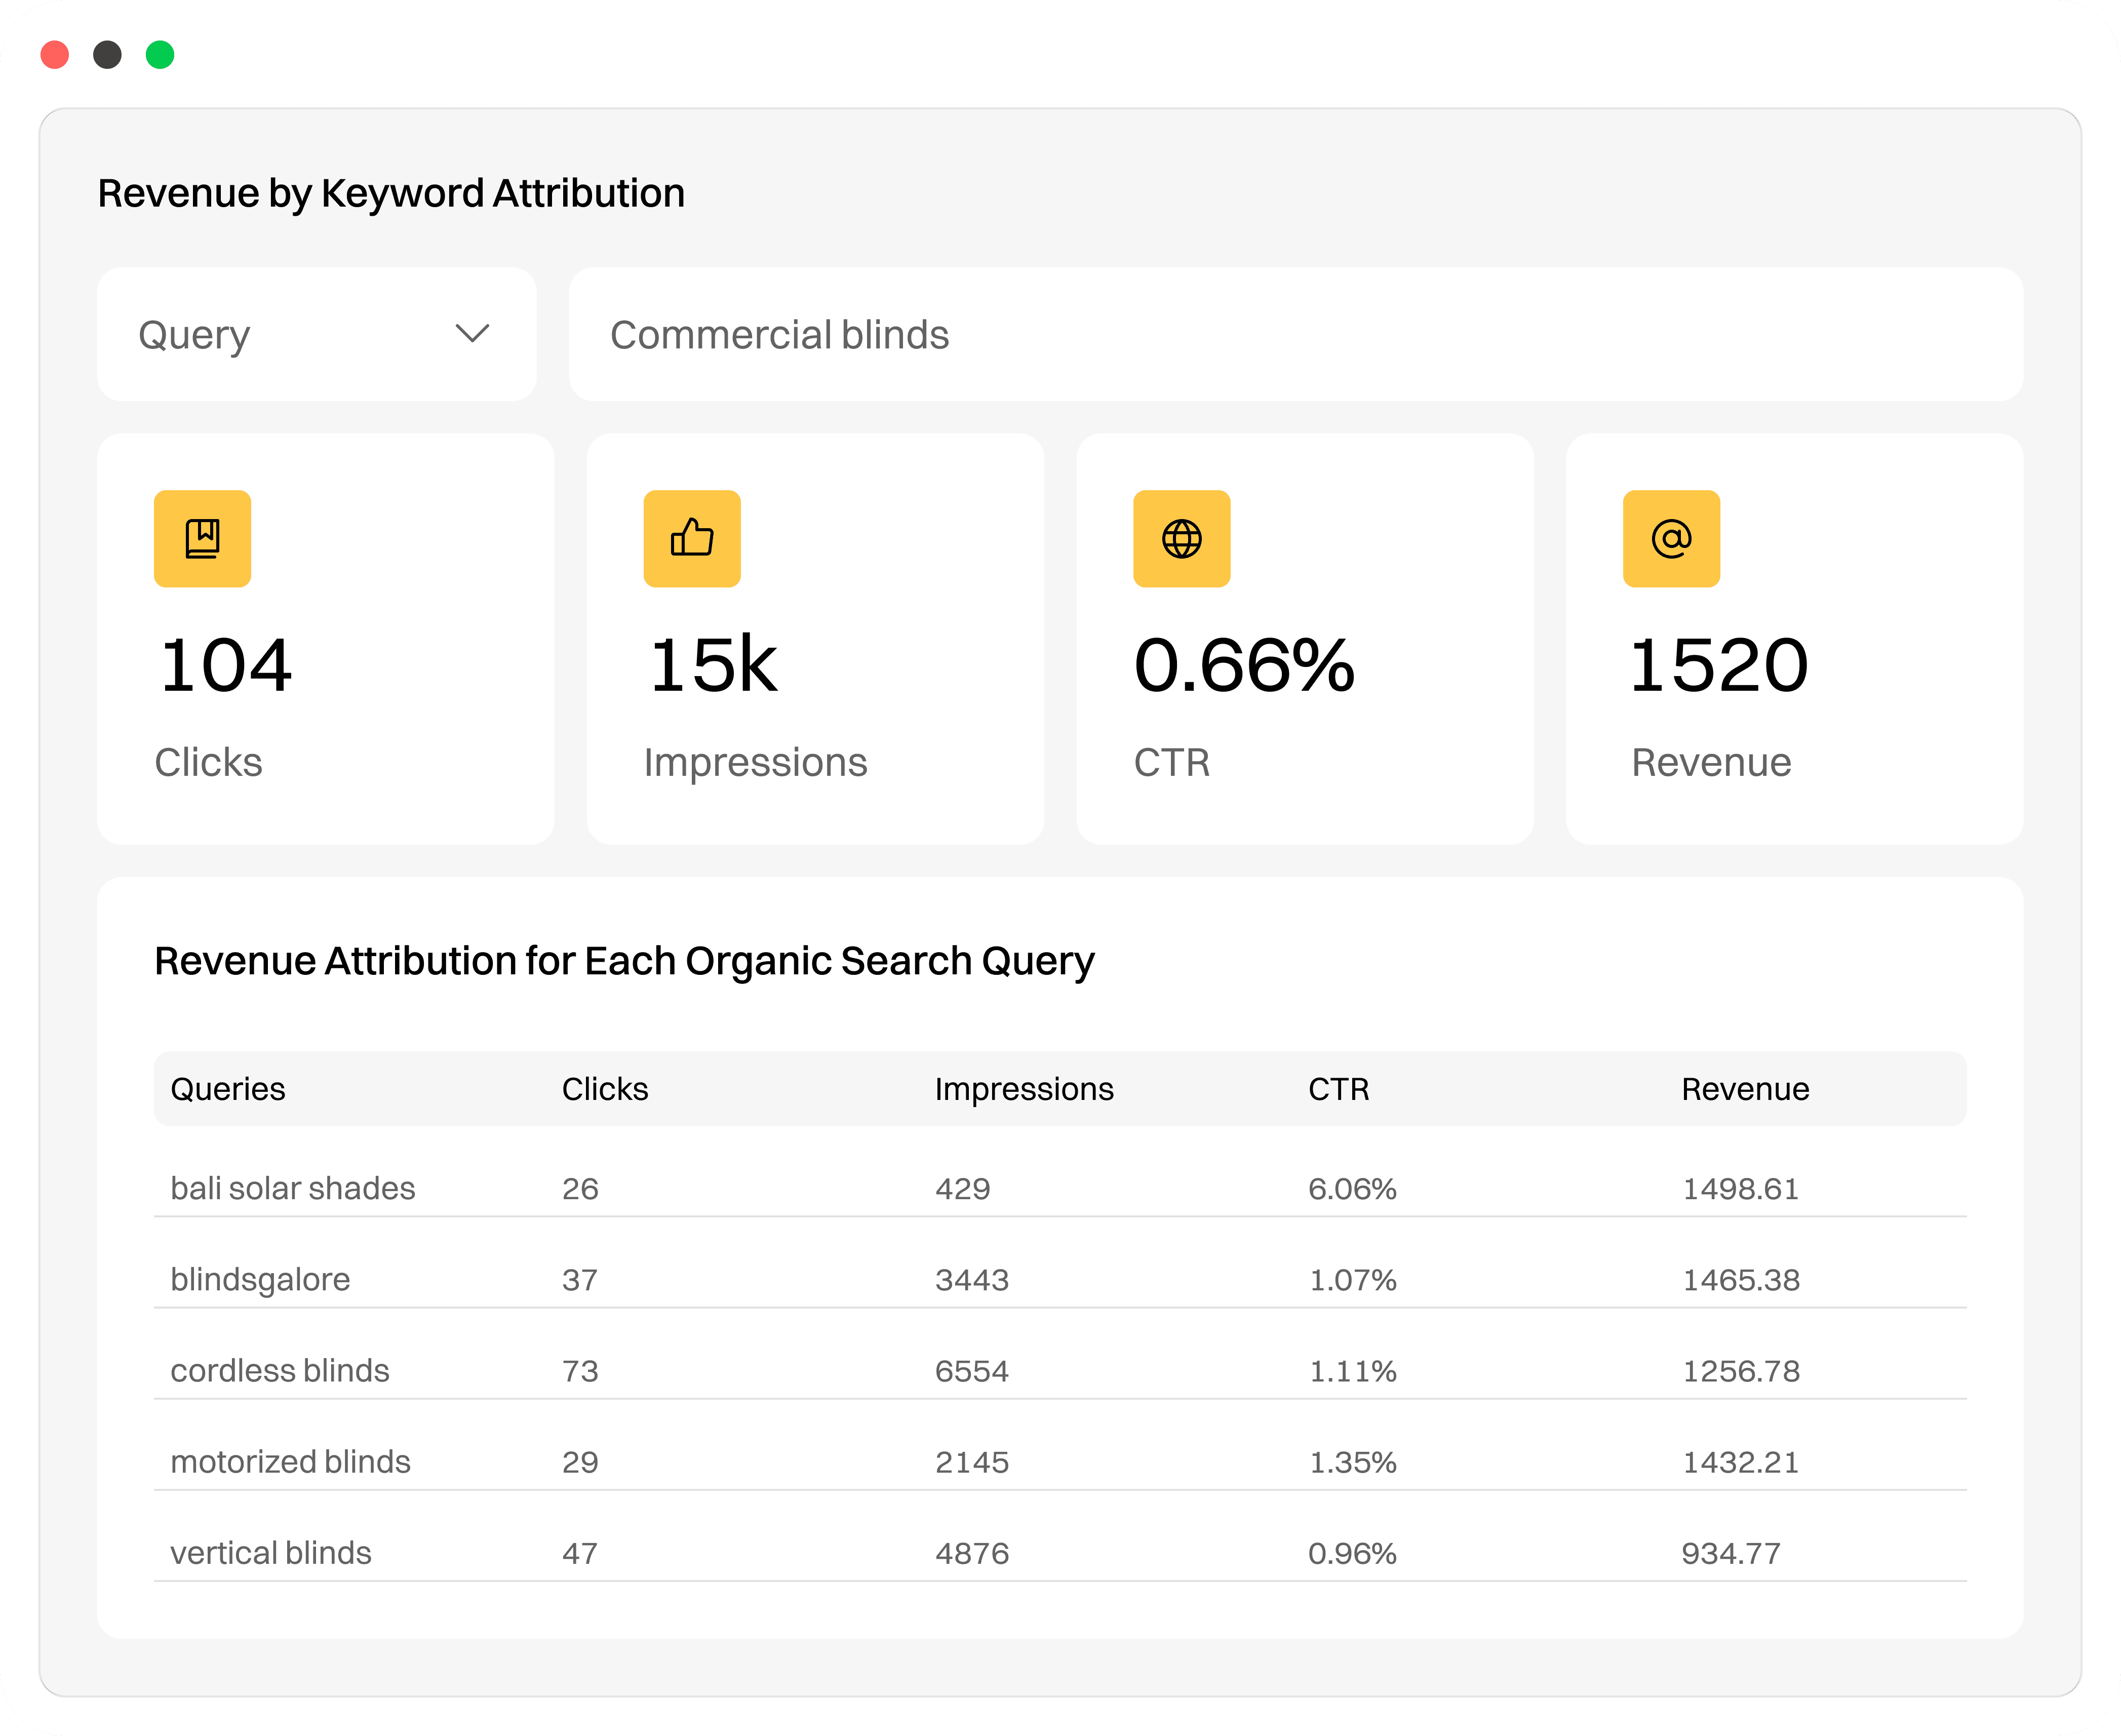The width and height of the screenshot is (2121, 1736).
Task: Sort table by Clicks column header
Action: tap(605, 1089)
